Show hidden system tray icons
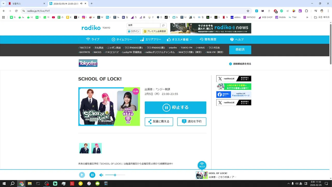This screenshot has height=187, width=332. (288, 184)
